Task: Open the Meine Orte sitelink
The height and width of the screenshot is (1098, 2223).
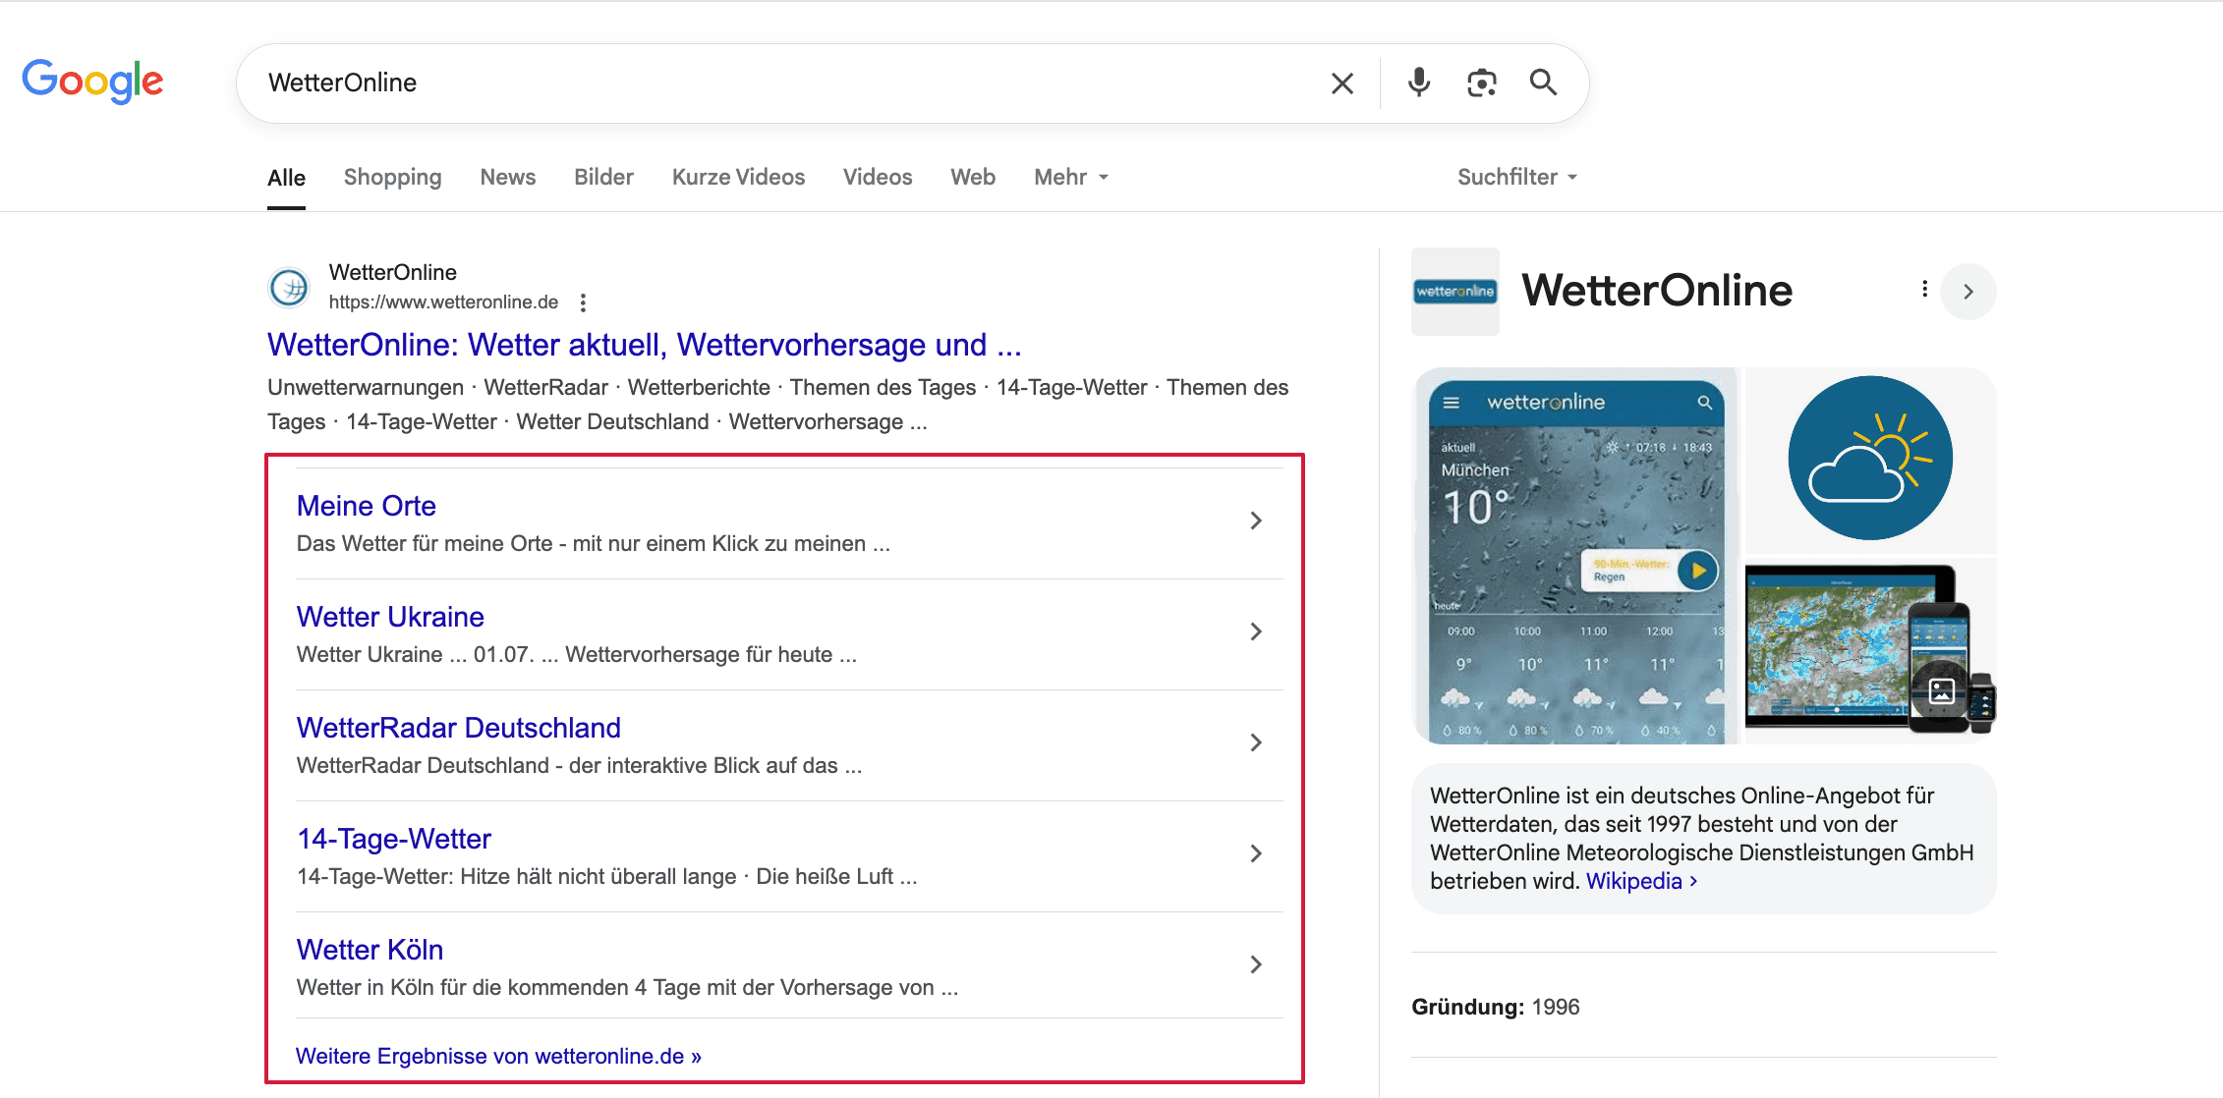Action: (367, 506)
